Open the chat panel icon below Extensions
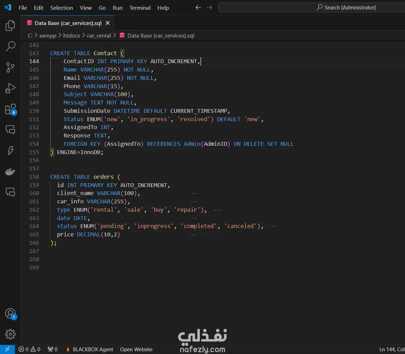 (x=10, y=129)
